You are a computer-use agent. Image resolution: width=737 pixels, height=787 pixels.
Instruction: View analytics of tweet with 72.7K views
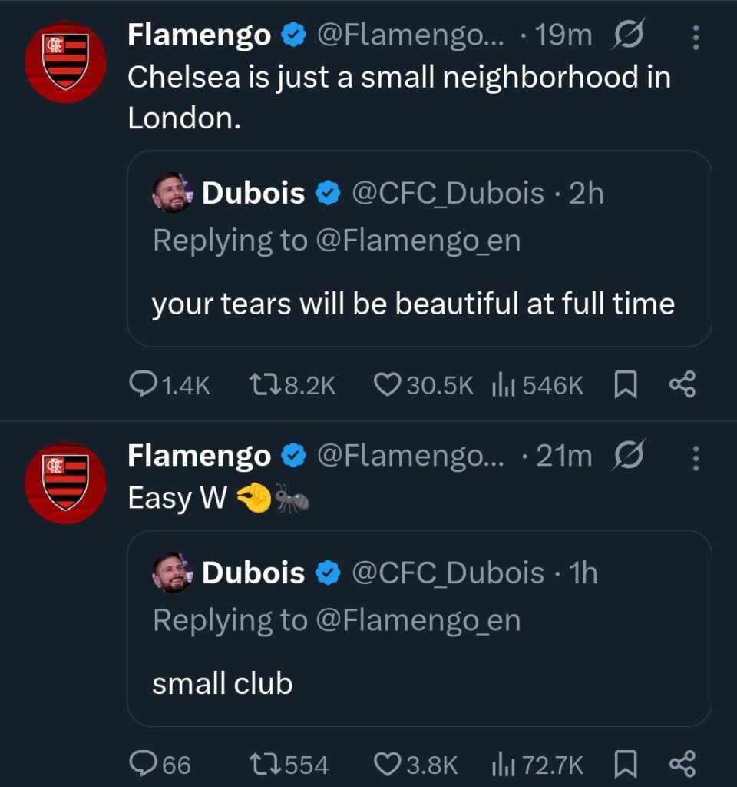point(503,764)
